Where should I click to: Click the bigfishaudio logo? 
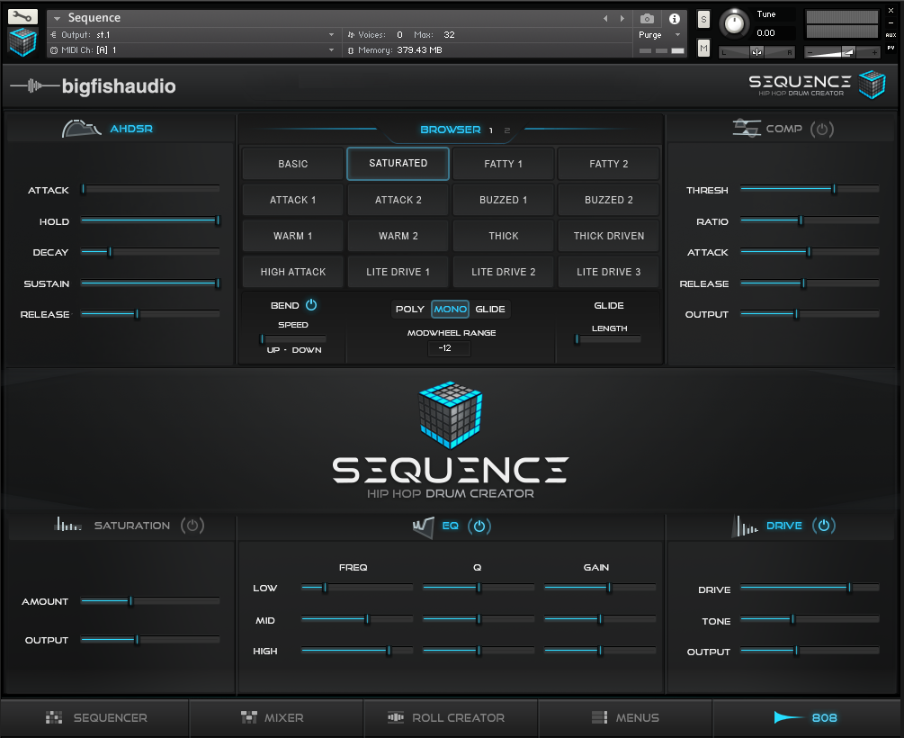coord(93,86)
